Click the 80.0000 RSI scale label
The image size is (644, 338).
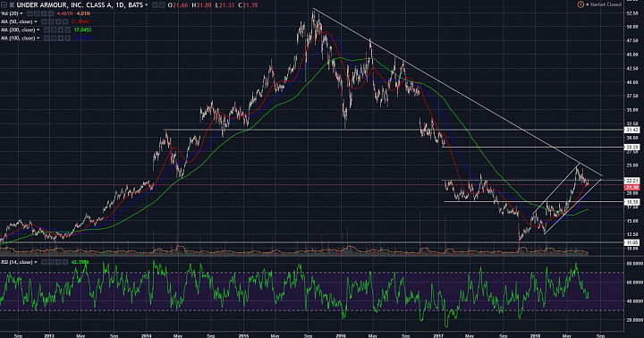pyautogui.click(x=634, y=263)
